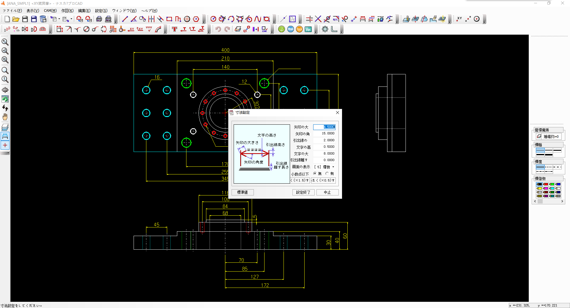Select the protractor angle tool
Image resolution: width=570 pixels, height=308 pixels.
click(43, 29)
